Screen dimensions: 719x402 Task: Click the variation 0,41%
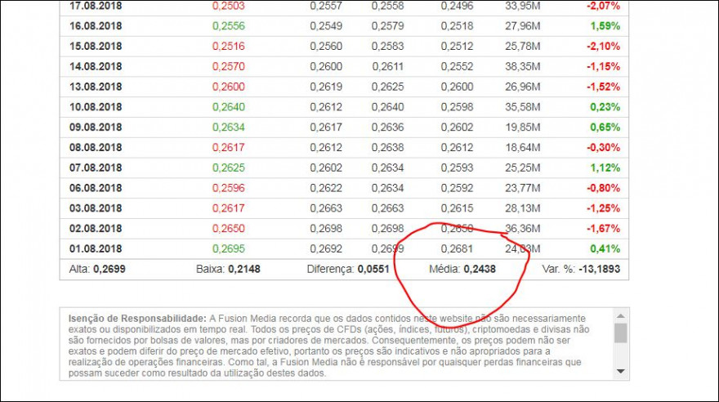[x=605, y=249]
